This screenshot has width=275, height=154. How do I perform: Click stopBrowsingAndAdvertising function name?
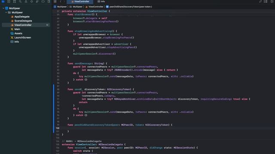click(x=93, y=31)
